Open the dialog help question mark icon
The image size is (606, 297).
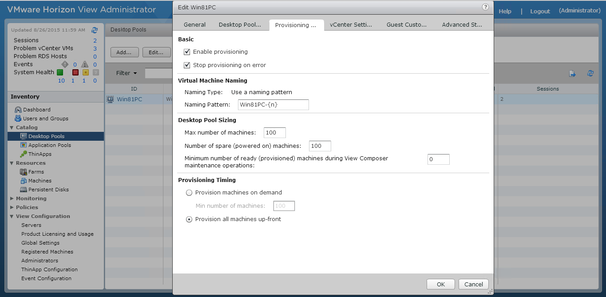[x=485, y=7]
